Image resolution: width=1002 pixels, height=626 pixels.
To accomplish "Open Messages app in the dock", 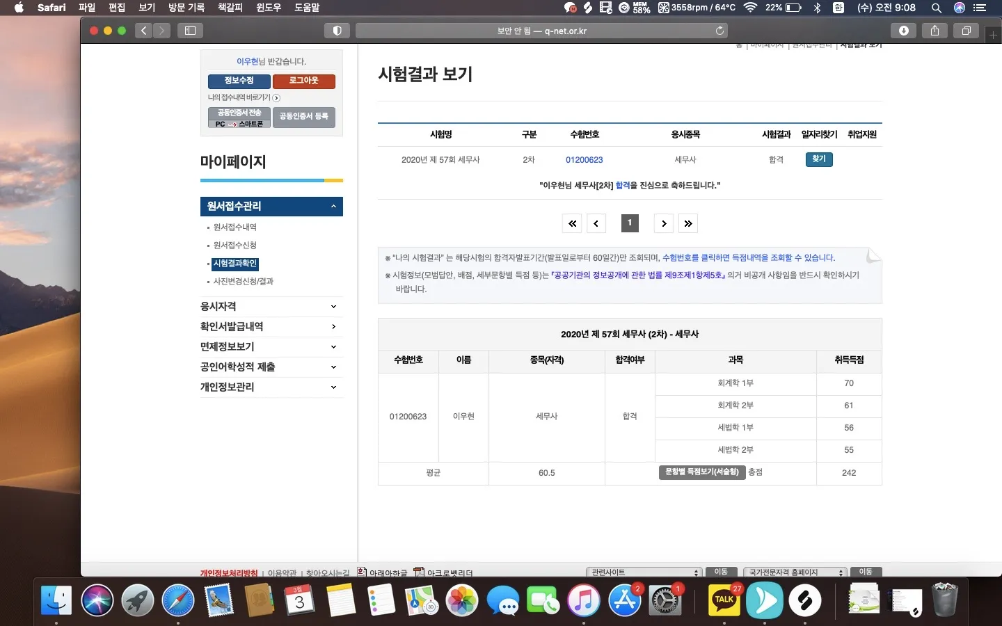I will [502, 600].
